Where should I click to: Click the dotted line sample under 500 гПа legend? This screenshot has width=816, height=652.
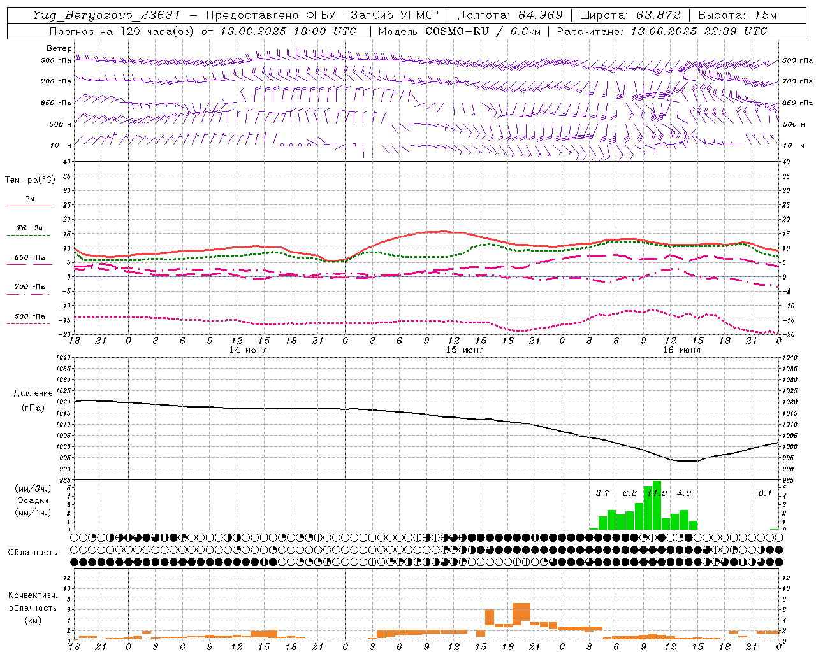[x=30, y=323]
